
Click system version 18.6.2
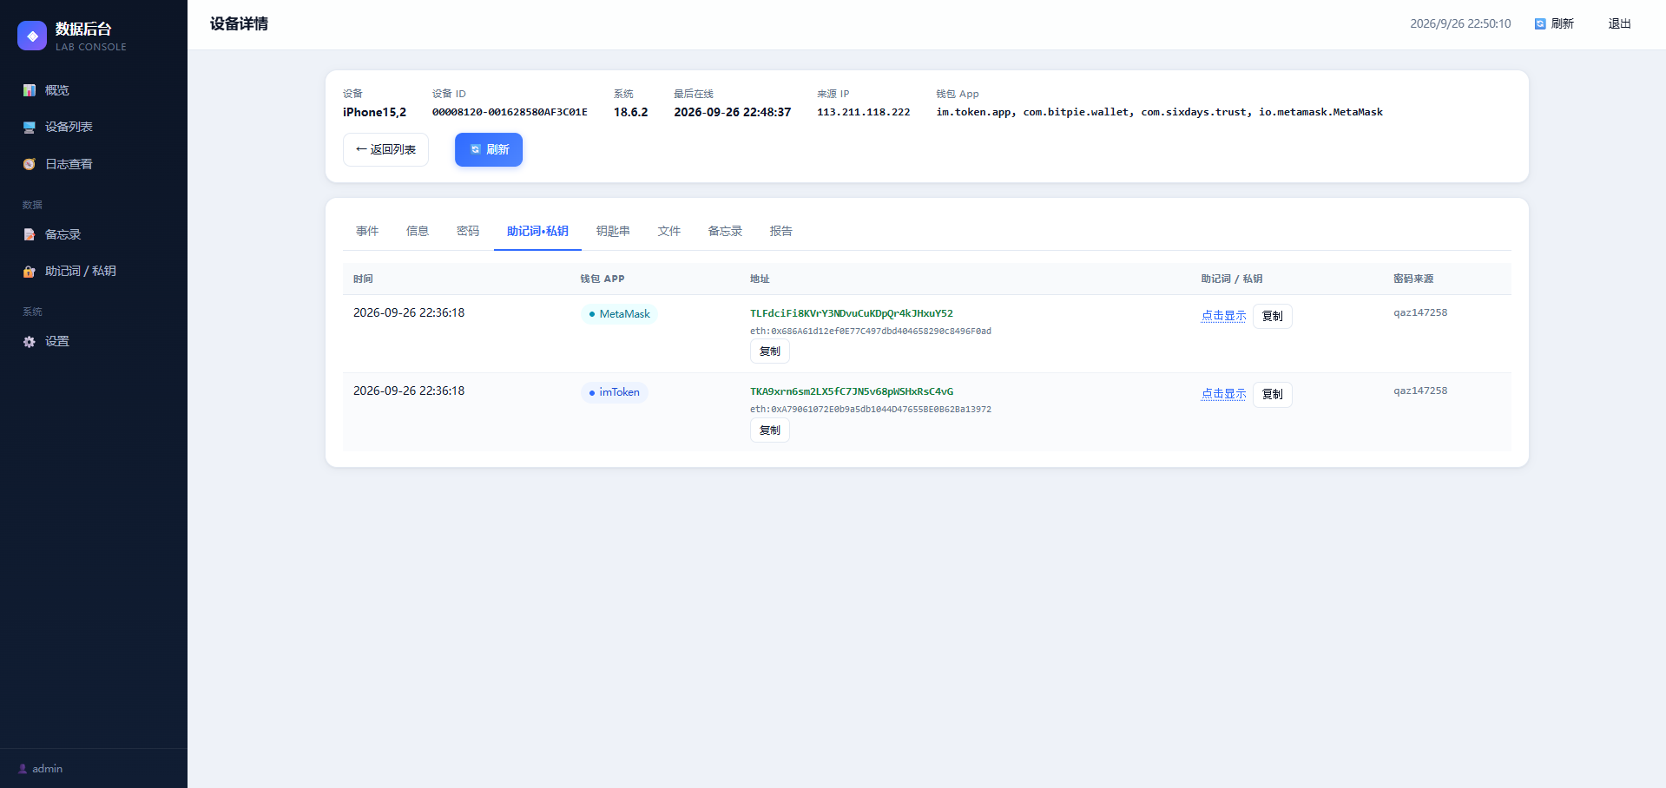pyautogui.click(x=631, y=112)
